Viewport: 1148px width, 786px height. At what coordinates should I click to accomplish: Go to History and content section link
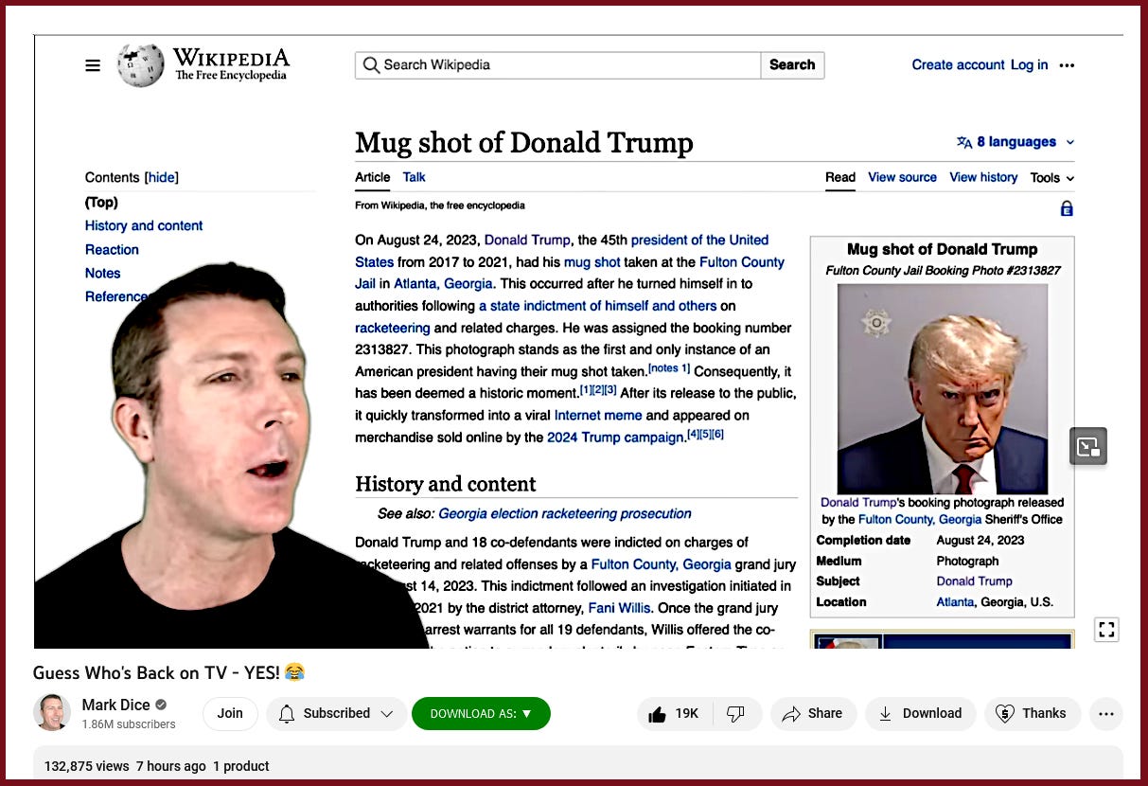[x=144, y=225]
